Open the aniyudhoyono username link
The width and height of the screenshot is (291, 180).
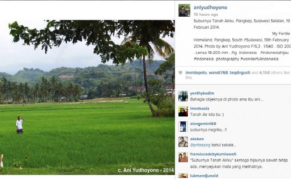tap(210, 7)
